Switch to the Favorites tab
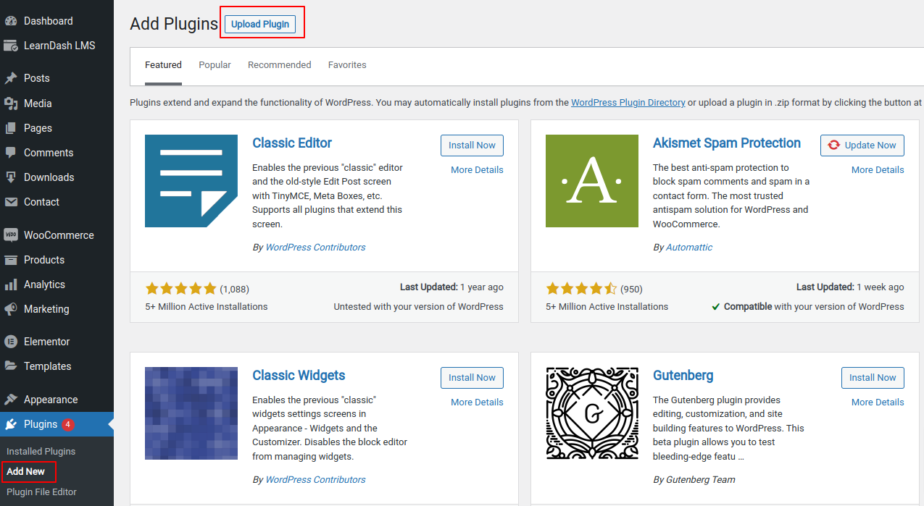 point(347,65)
